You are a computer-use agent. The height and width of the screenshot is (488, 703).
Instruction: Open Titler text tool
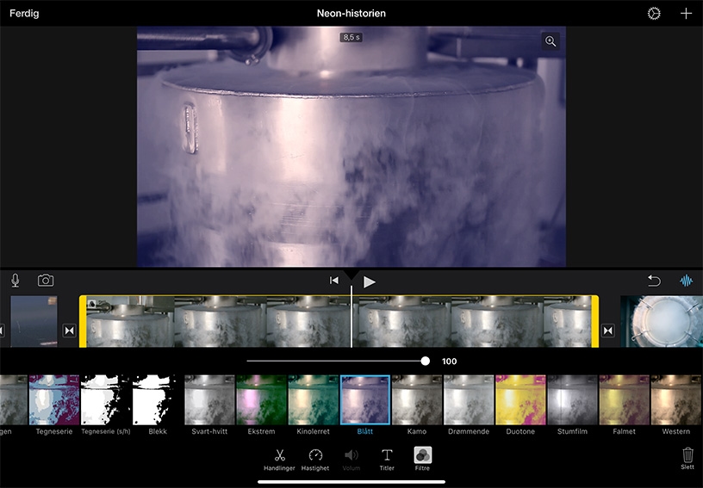[x=387, y=460]
